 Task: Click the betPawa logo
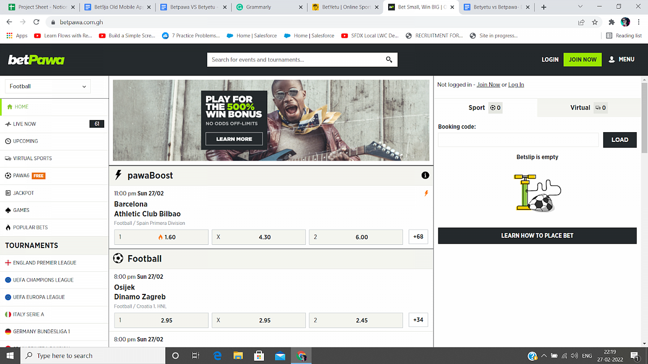pos(36,60)
